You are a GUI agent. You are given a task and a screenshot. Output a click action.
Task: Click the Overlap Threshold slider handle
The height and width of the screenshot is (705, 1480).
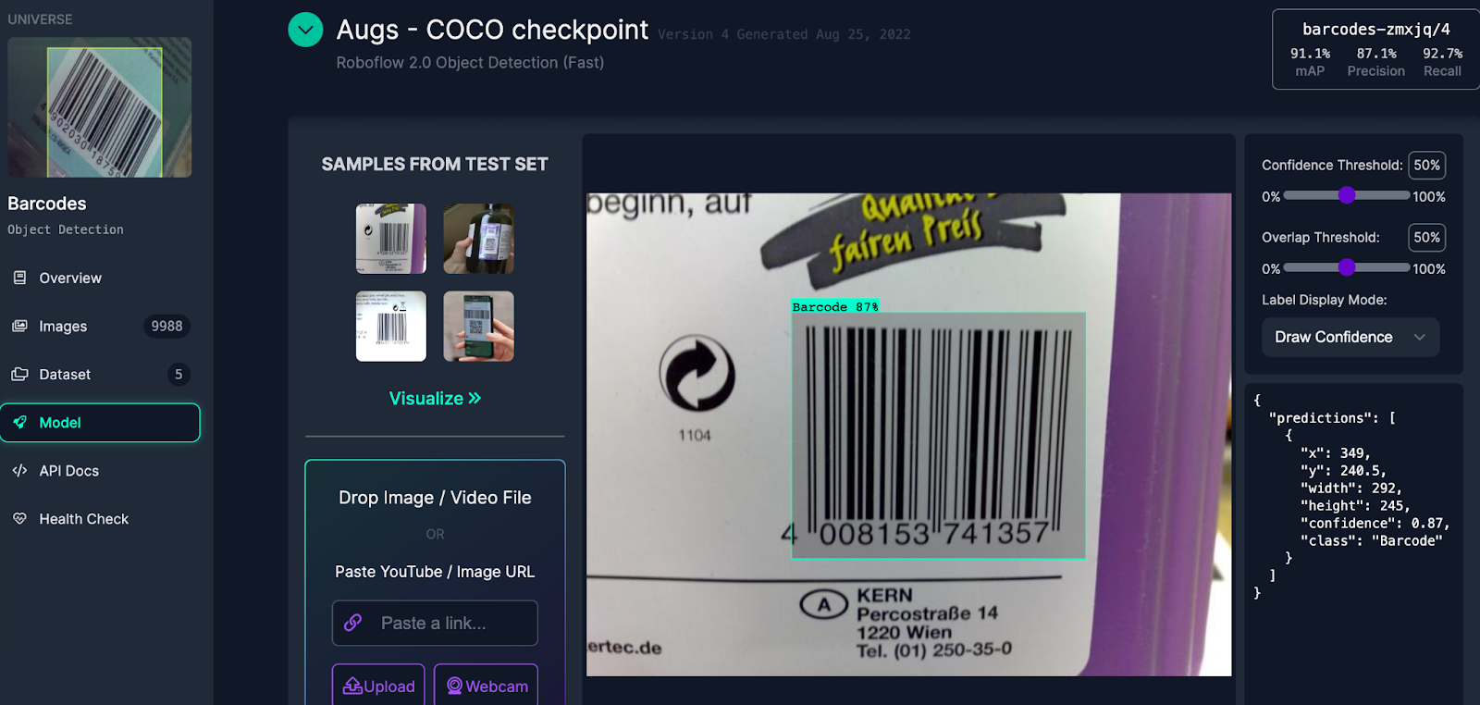(1347, 267)
